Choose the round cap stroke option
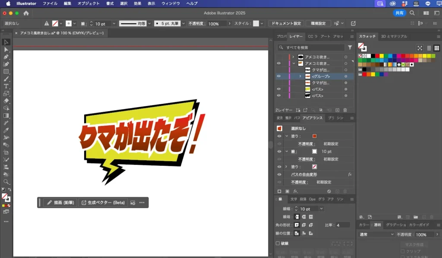The width and height of the screenshot is (442, 258). 304,217
